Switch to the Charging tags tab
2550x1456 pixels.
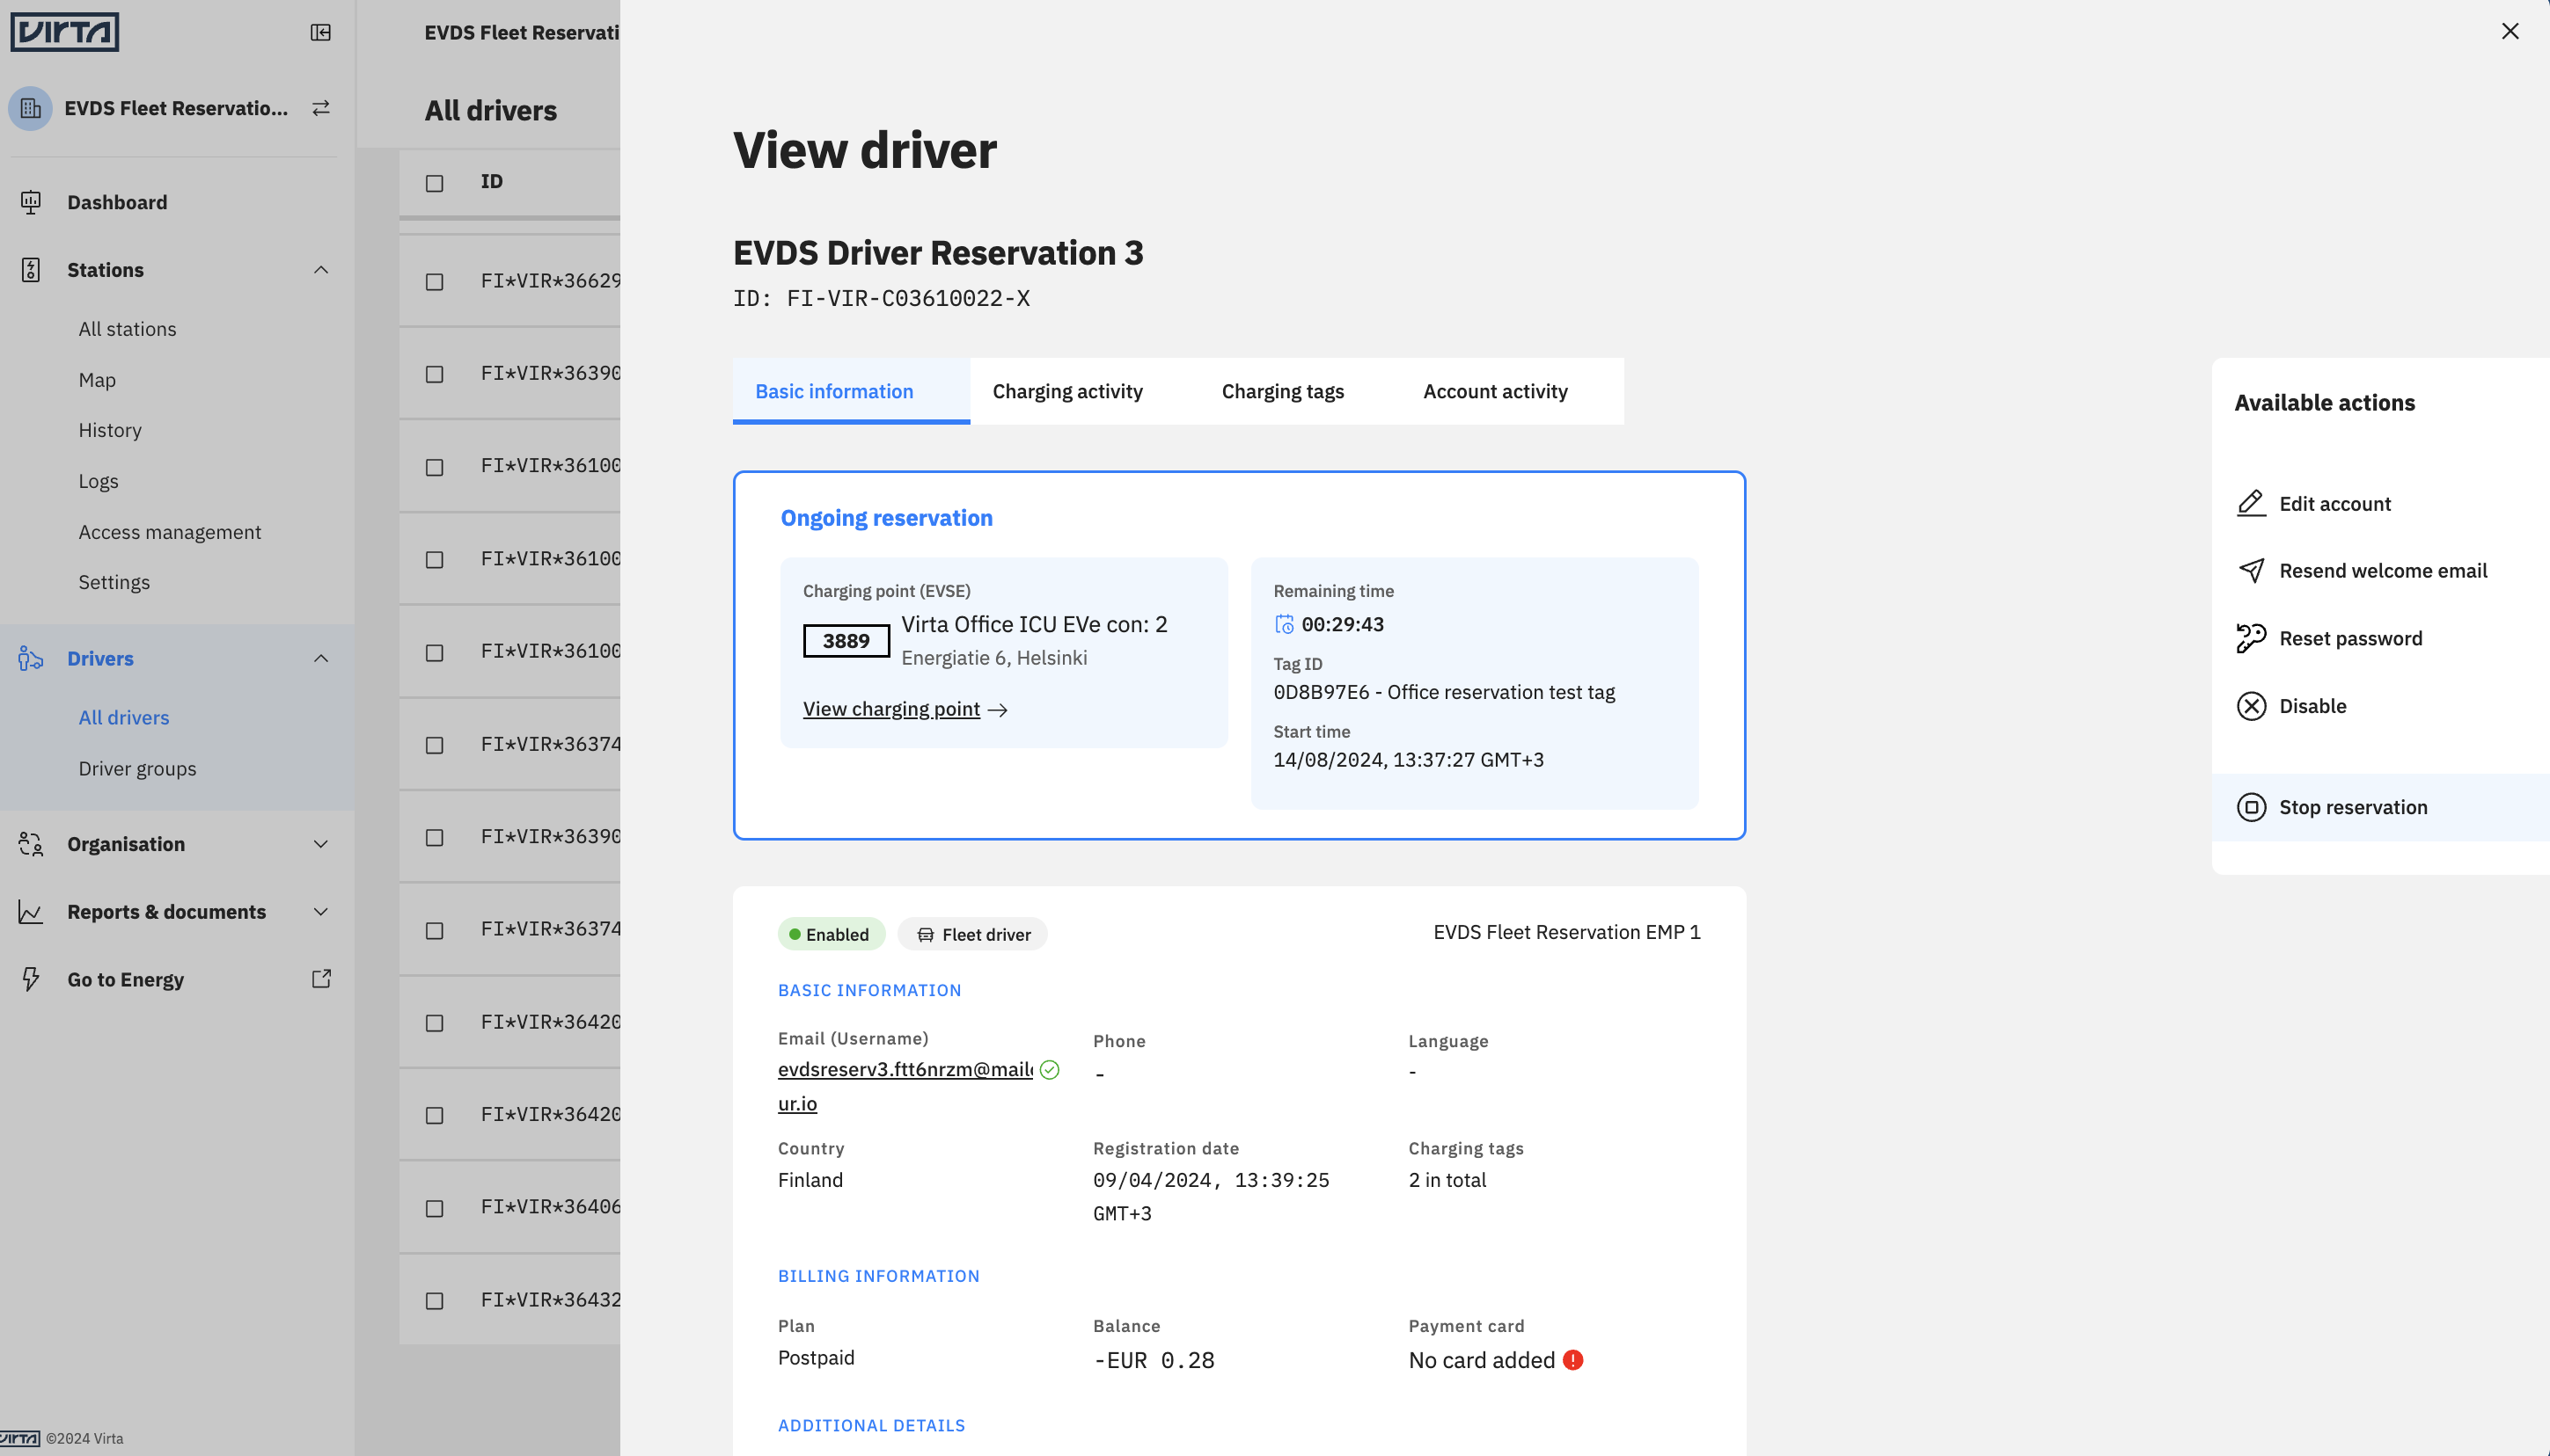point(1282,391)
